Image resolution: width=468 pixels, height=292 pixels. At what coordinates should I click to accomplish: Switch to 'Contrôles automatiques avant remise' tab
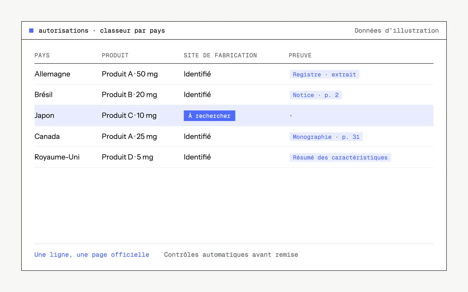click(231, 255)
